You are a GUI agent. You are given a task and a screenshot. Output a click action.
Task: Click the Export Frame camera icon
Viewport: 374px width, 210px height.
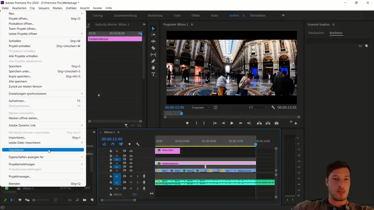[x=276, y=123]
